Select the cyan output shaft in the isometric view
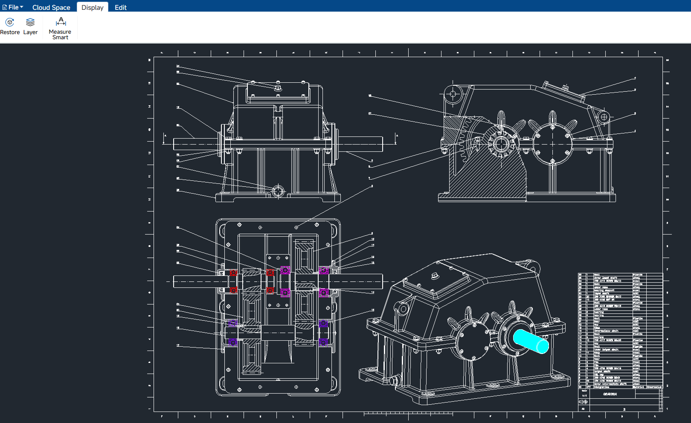This screenshot has width=691, height=423. pyautogui.click(x=531, y=341)
